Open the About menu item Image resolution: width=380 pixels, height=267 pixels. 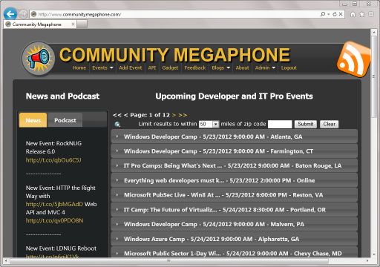coord(242,67)
